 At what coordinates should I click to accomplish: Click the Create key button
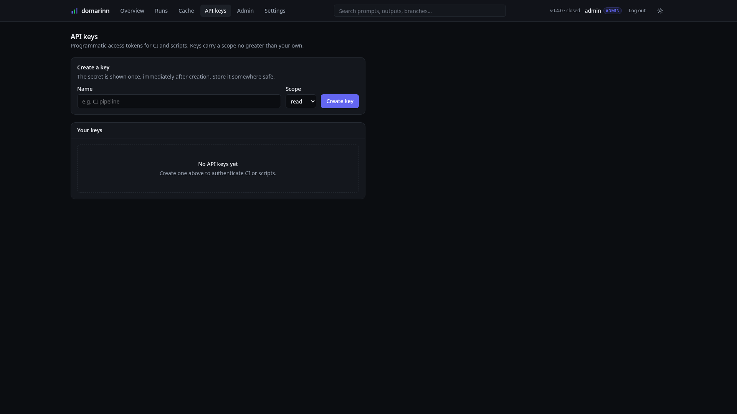[x=340, y=101]
